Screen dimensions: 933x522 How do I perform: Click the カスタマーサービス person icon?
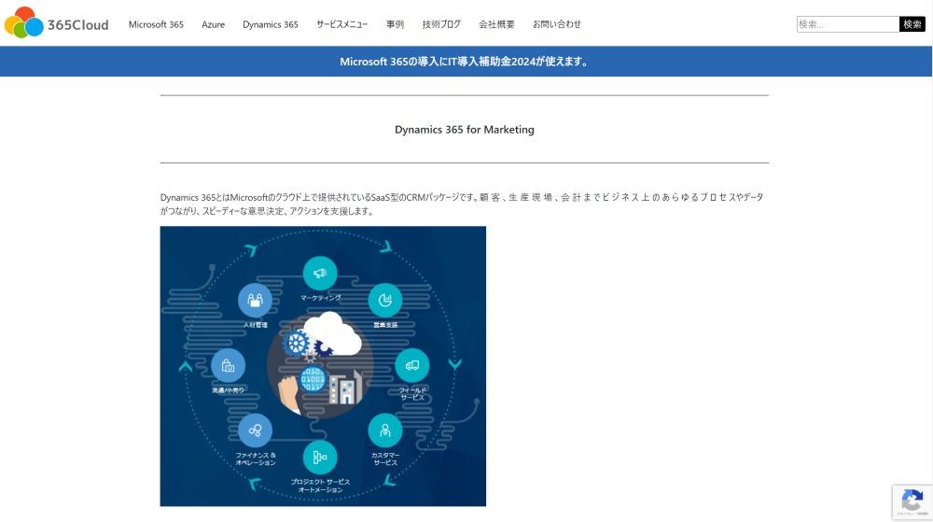tap(385, 430)
